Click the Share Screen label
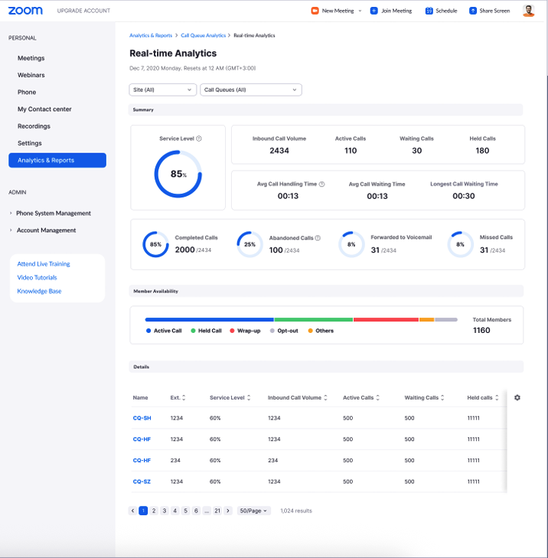Screen dimensions: 548x558 click(x=494, y=11)
